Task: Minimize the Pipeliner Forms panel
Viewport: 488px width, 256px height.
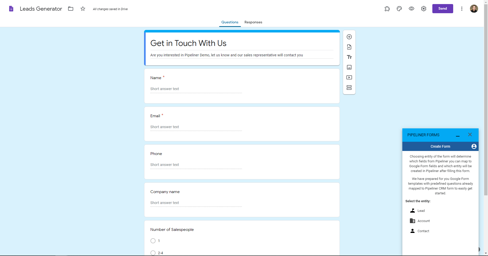Action: pyautogui.click(x=458, y=135)
